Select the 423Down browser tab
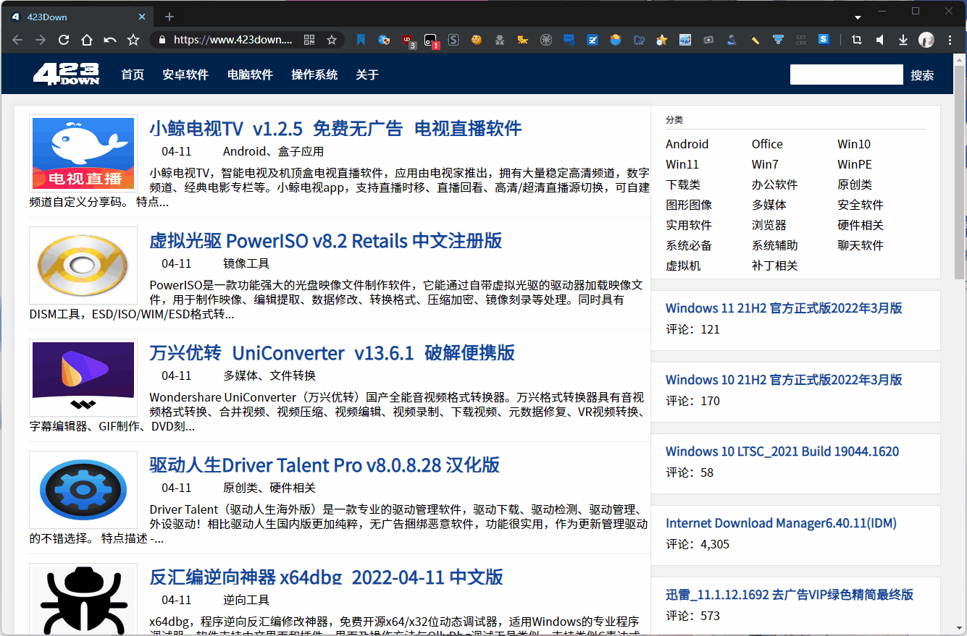The width and height of the screenshot is (967, 636). click(78, 17)
